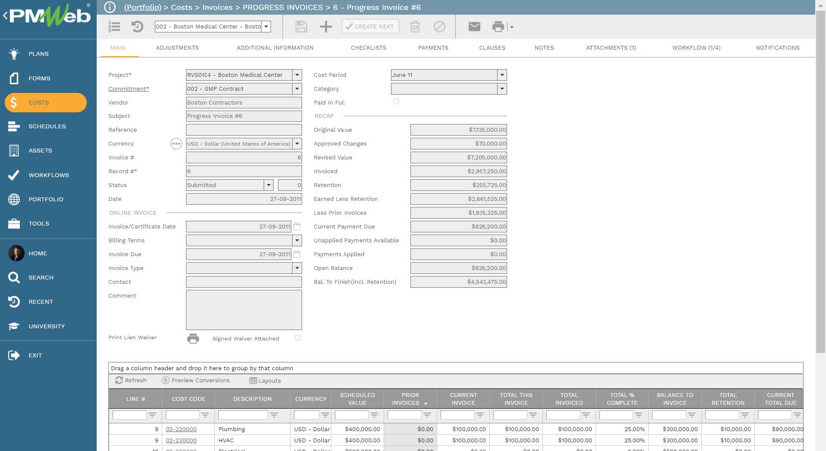Screen dimensions: 826x451
Task: Click the Save disk icon
Action: [301, 27]
